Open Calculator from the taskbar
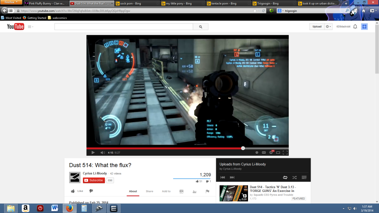Viewport: 379px width, 213px height. coord(84,208)
